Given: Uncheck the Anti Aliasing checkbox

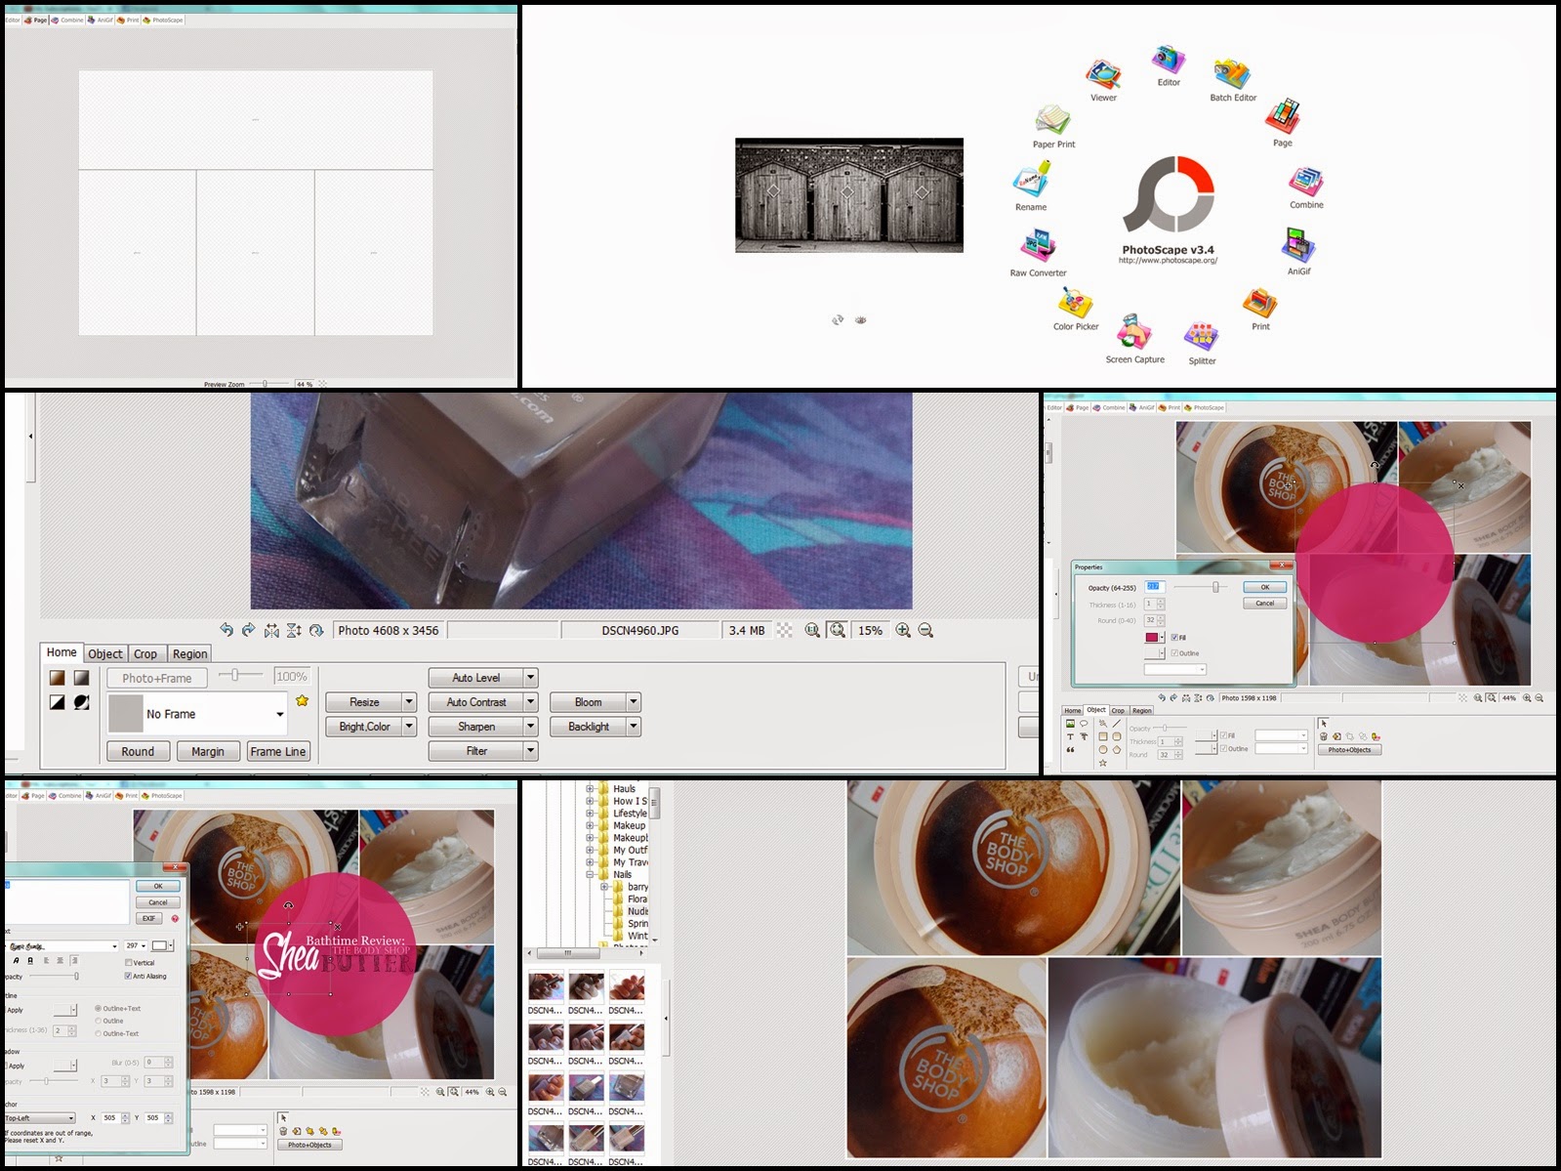Looking at the screenshot, I should pyautogui.click(x=128, y=976).
